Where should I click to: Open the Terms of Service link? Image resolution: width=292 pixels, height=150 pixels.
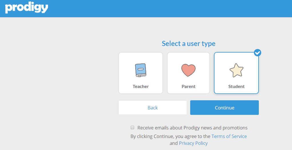[x=229, y=136]
